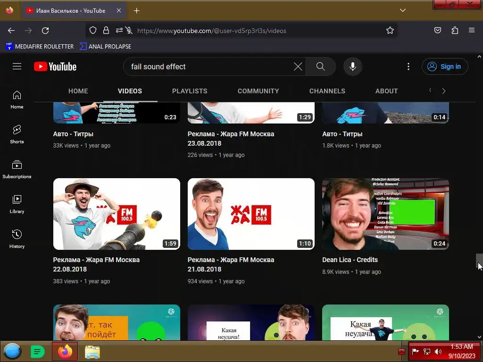Expand the list all tabs chevron
The height and width of the screenshot is (362, 483).
403,10
